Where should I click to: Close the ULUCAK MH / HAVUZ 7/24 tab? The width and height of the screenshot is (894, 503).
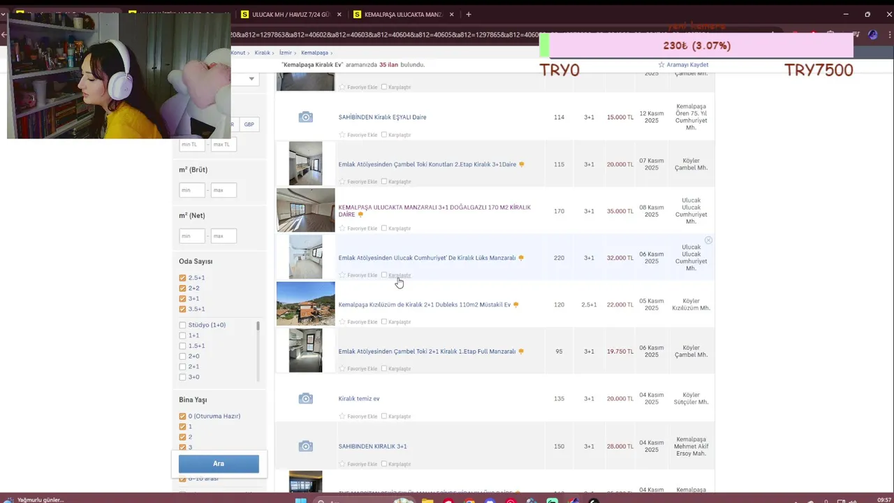(x=339, y=14)
